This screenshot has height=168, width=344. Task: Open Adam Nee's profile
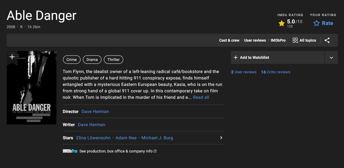click(x=126, y=138)
